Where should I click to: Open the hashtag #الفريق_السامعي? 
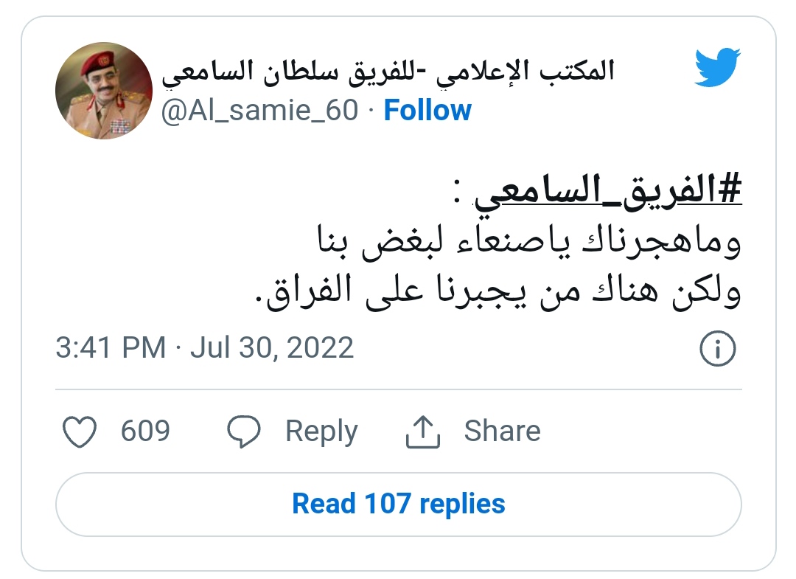tap(607, 191)
